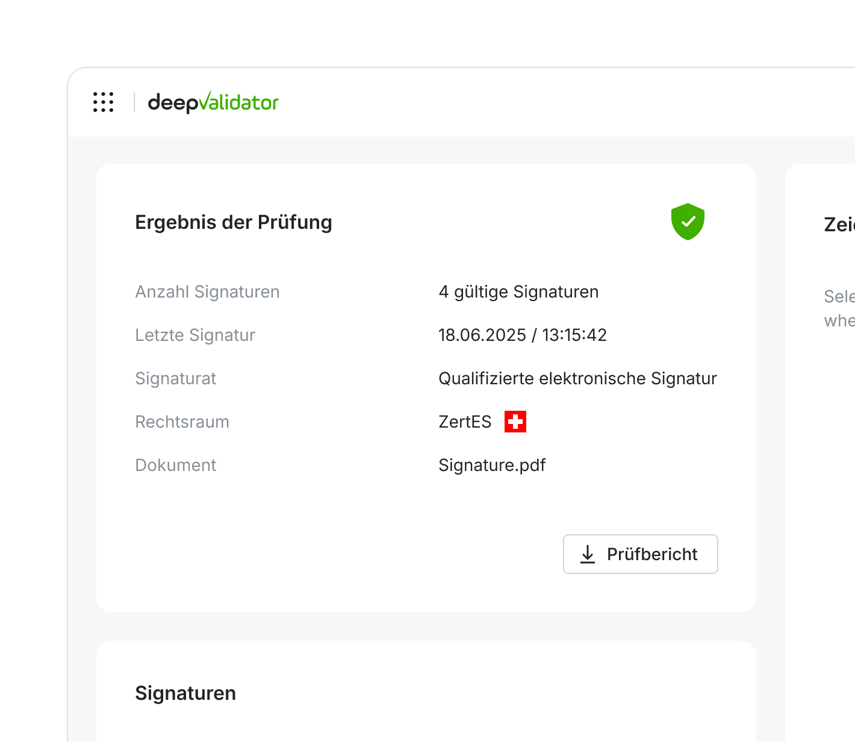Click the Ergebnis der Prüfung heading
The width and height of the screenshot is (855, 742).
click(x=234, y=222)
